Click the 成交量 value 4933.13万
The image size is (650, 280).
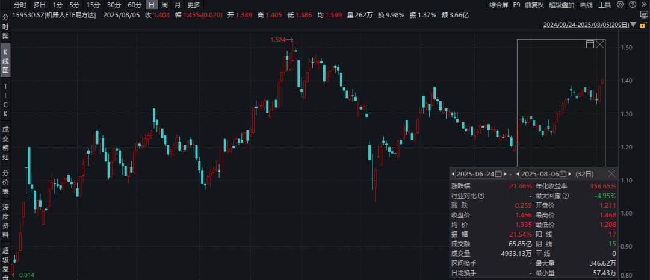pyautogui.click(x=516, y=254)
